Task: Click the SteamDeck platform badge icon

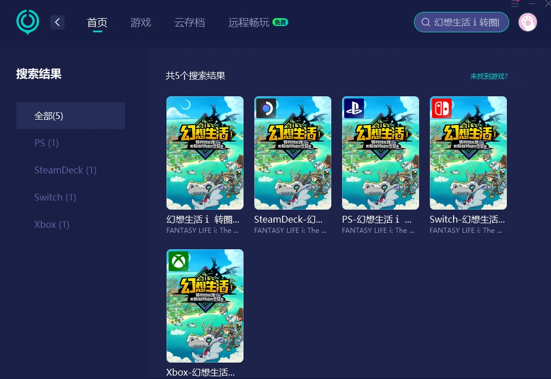Action: tap(266, 108)
